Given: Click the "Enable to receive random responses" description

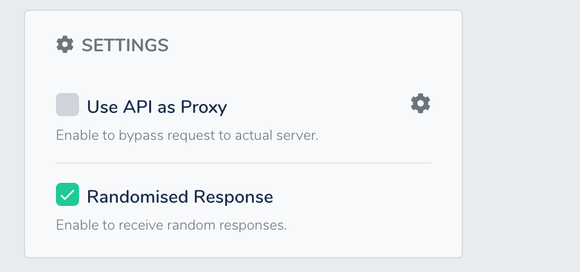Looking at the screenshot, I should pos(171,225).
